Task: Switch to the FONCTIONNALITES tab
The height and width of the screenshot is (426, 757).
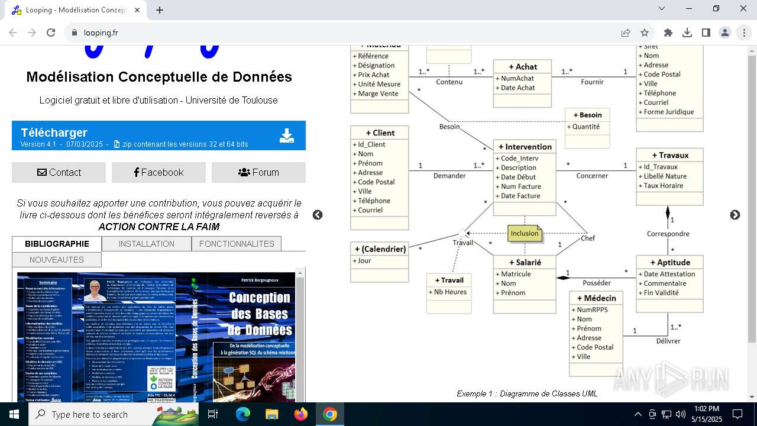Action: 237,244
